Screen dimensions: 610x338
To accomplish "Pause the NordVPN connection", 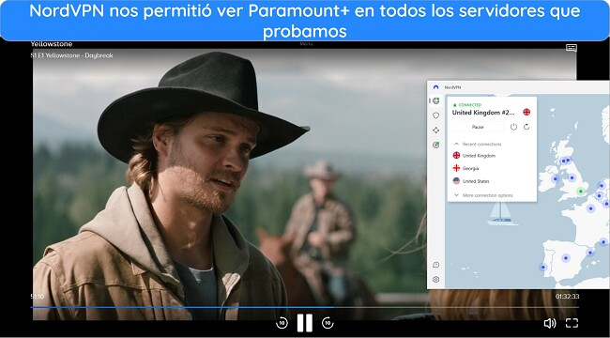I will click(478, 127).
